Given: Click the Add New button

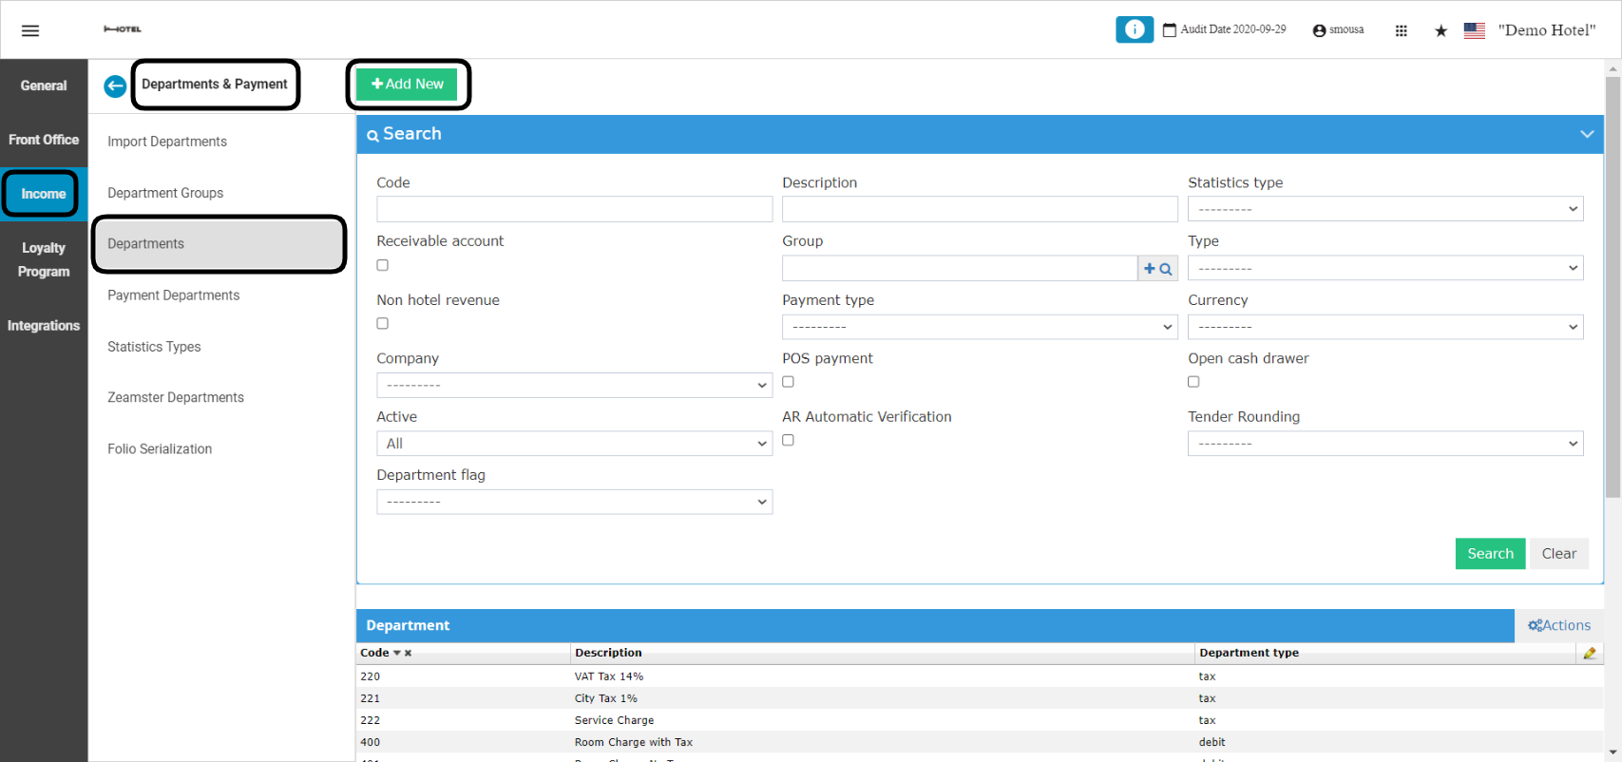Looking at the screenshot, I should click(407, 84).
